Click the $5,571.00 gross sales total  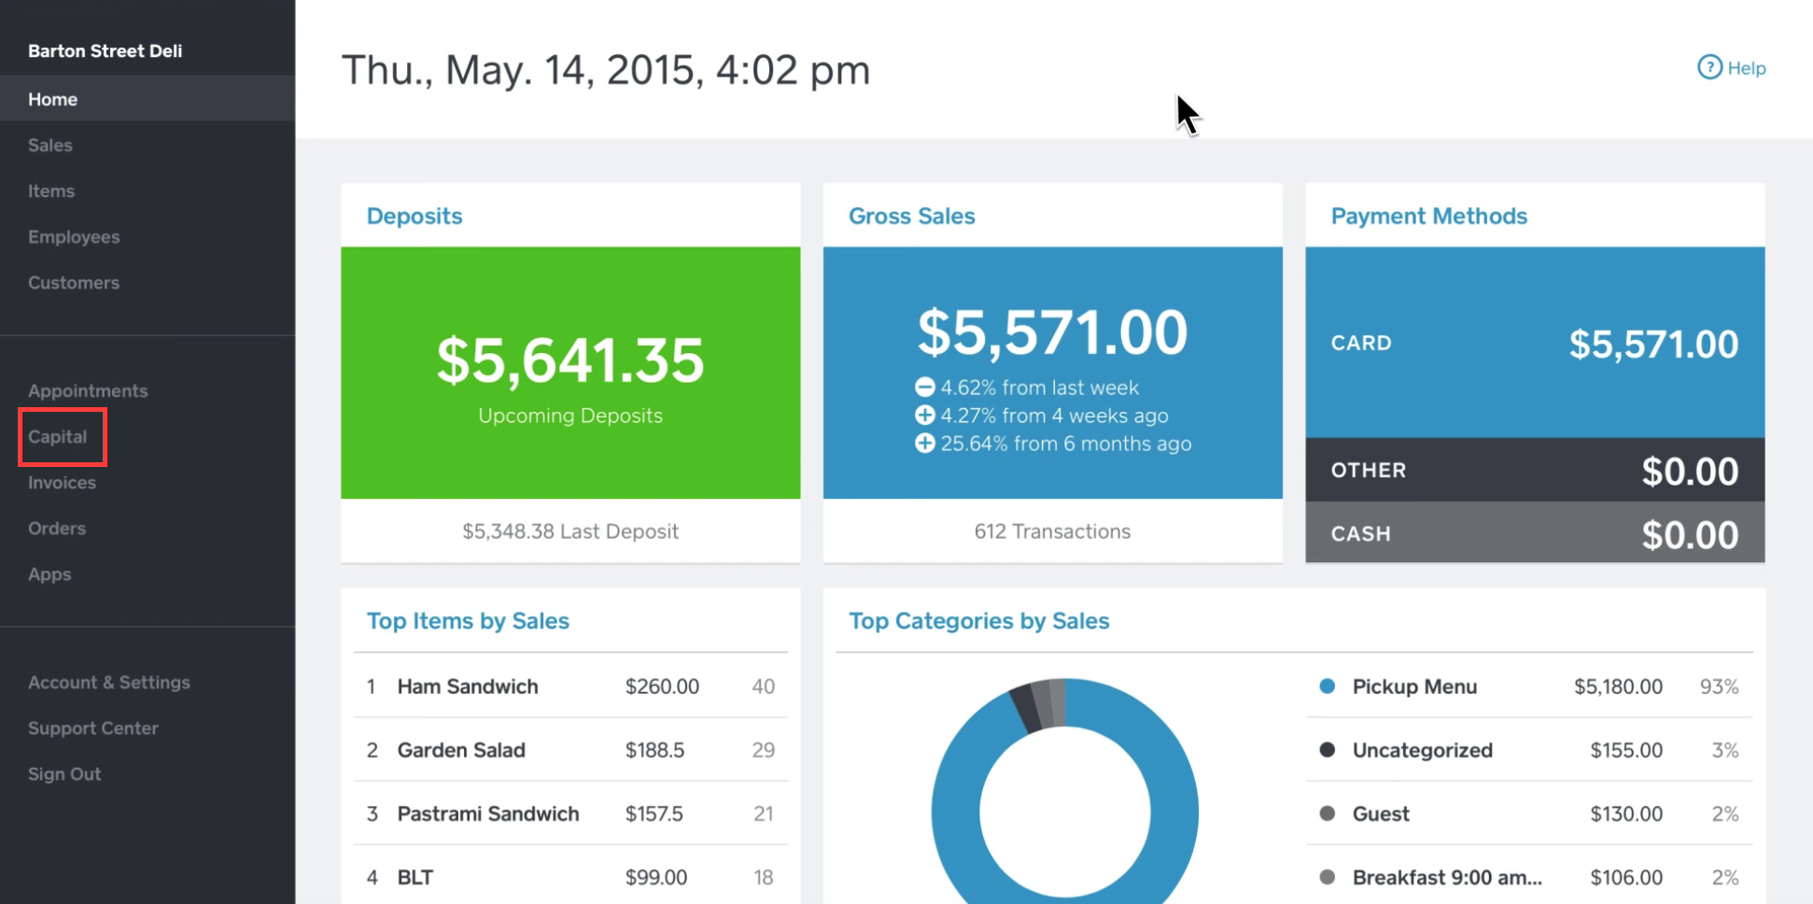point(1052,332)
